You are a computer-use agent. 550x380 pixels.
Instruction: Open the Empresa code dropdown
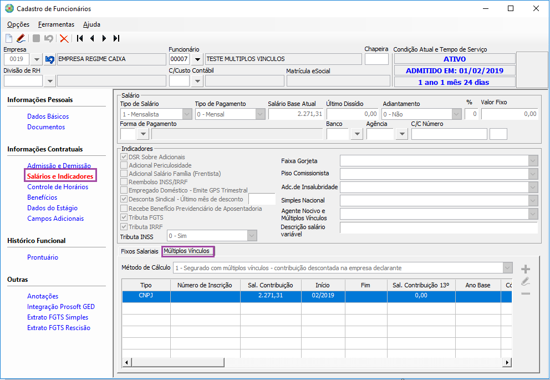pyautogui.click(x=37, y=59)
